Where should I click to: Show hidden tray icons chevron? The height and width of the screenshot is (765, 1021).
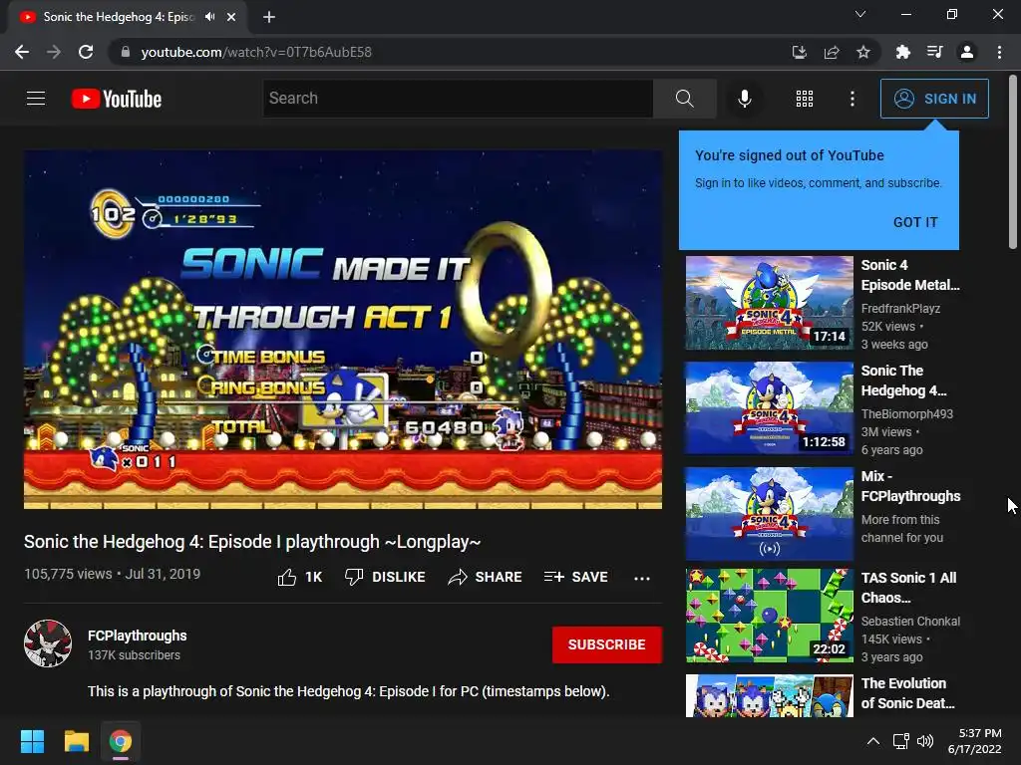873,741
